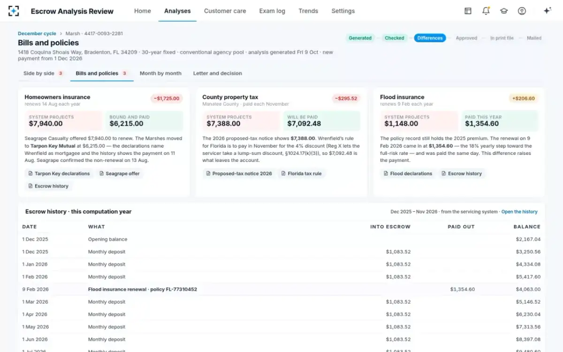Open Escrow history chip under Flood insurance
This screenshot has height=352, width=563.
pyautogui.click(x=461, y=174)
